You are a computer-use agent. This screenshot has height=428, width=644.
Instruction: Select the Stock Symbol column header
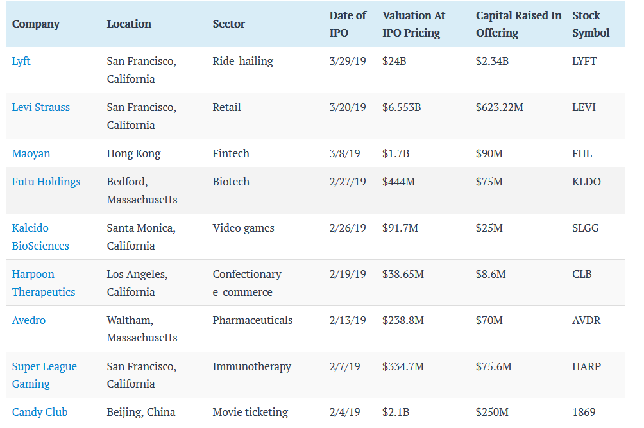(x=591, y=24)
